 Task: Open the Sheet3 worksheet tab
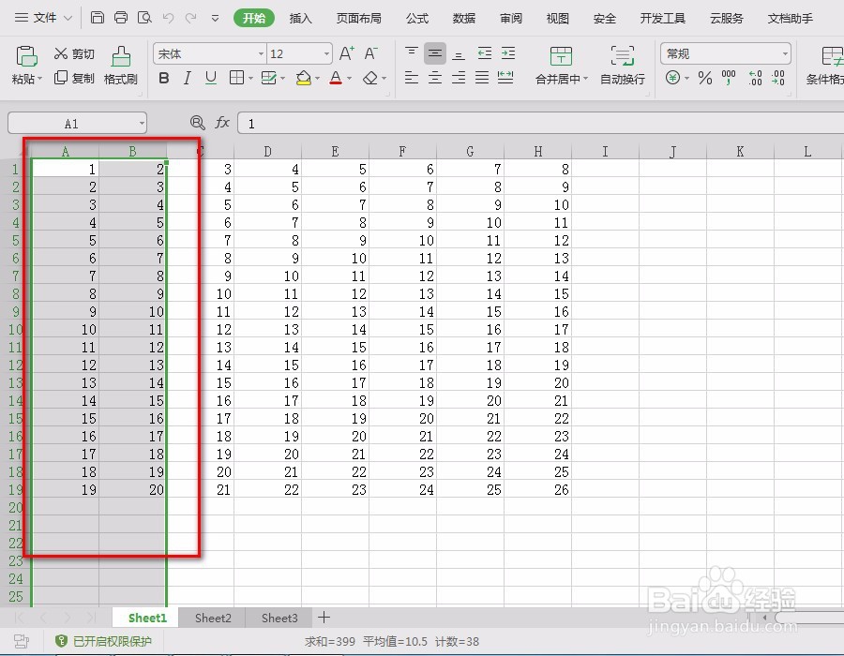click(x=279, y=618)
